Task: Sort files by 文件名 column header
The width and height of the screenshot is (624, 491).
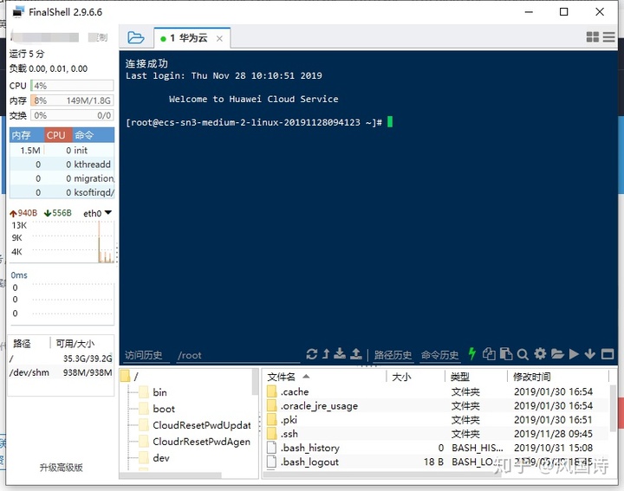Action: pos(324,377)
